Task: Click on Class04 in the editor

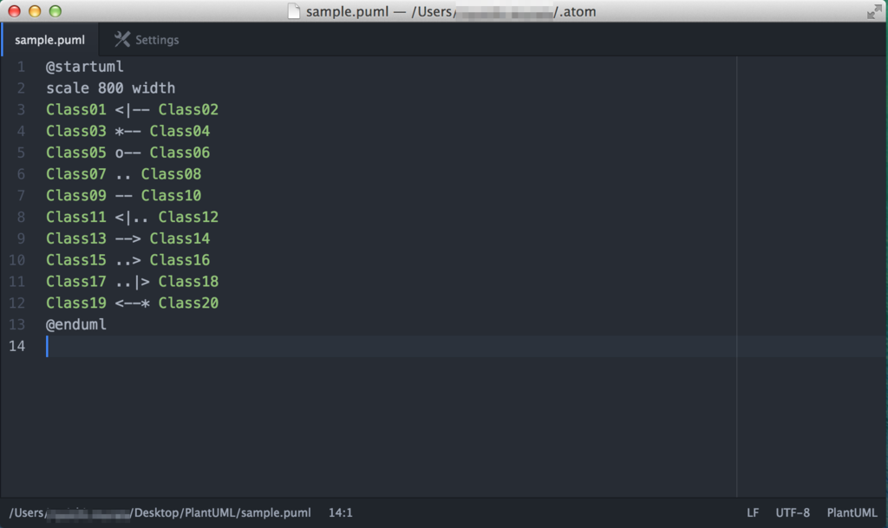Action: point(180,131)
